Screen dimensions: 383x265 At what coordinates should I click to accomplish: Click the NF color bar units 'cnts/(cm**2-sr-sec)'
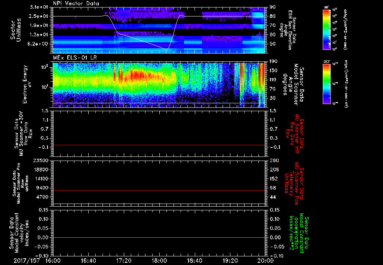[345, 29]
